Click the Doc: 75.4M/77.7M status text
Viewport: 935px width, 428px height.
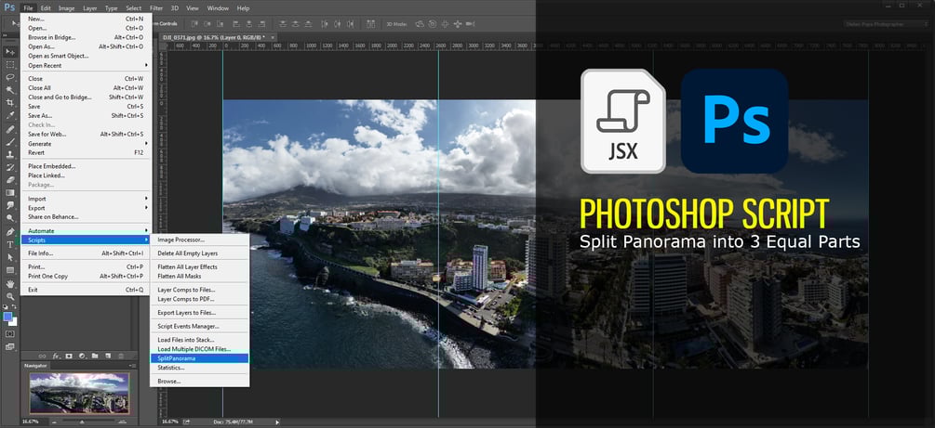[x=232, y=422]
